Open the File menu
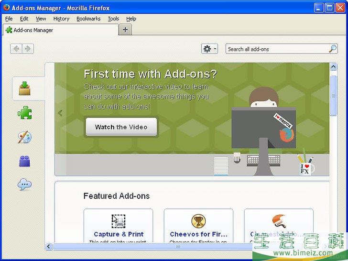Viewport: 348px width, 261px height. coord(9,19)
